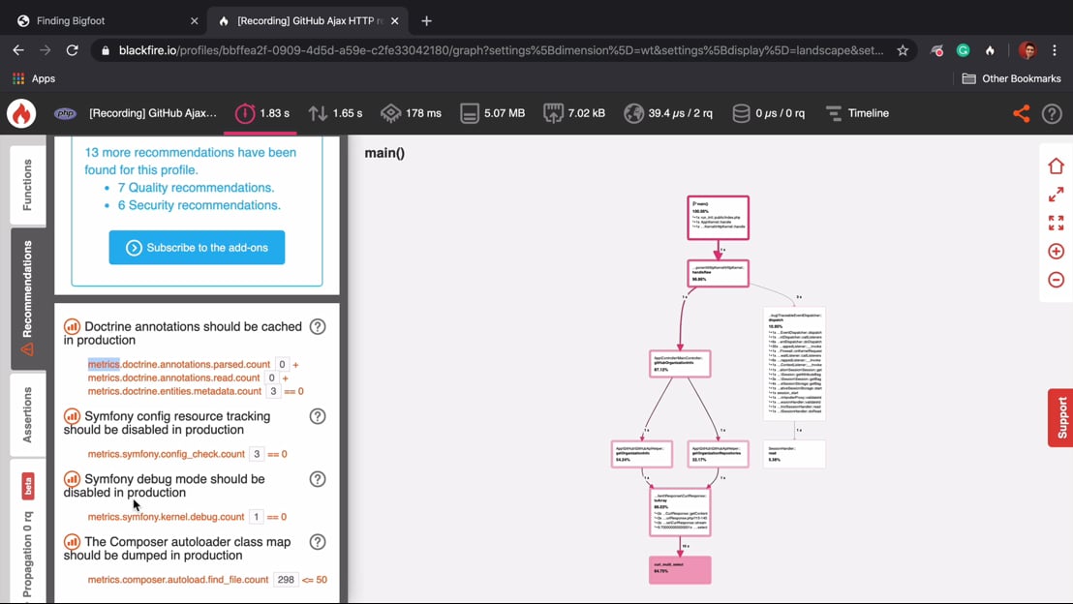
Task: Click metrics.doctrine.annotations.parsed.count link
Action: (x=178, y=365)
